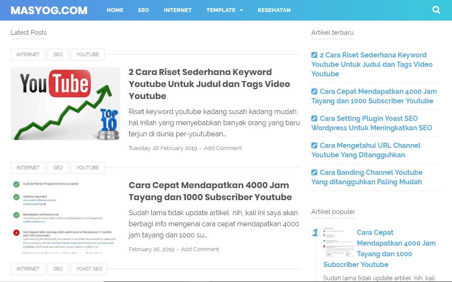Open sidebar link 2 Cara Riset Sederhana Keyword
The height and width of the screenshot is (282, 452).
372,64
